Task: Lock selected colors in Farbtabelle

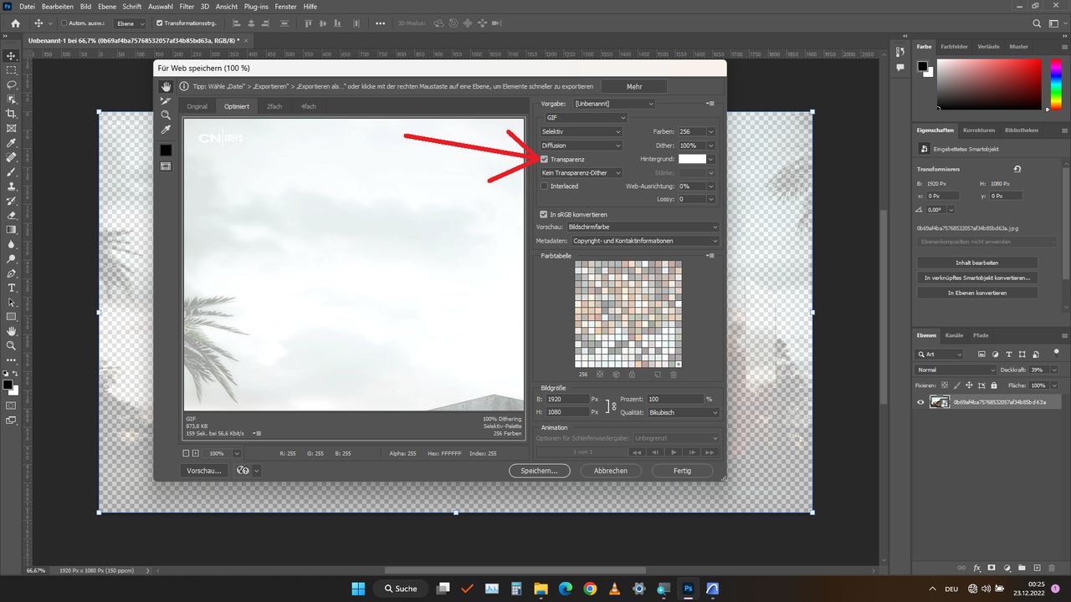Action: (x=631, y=375)
